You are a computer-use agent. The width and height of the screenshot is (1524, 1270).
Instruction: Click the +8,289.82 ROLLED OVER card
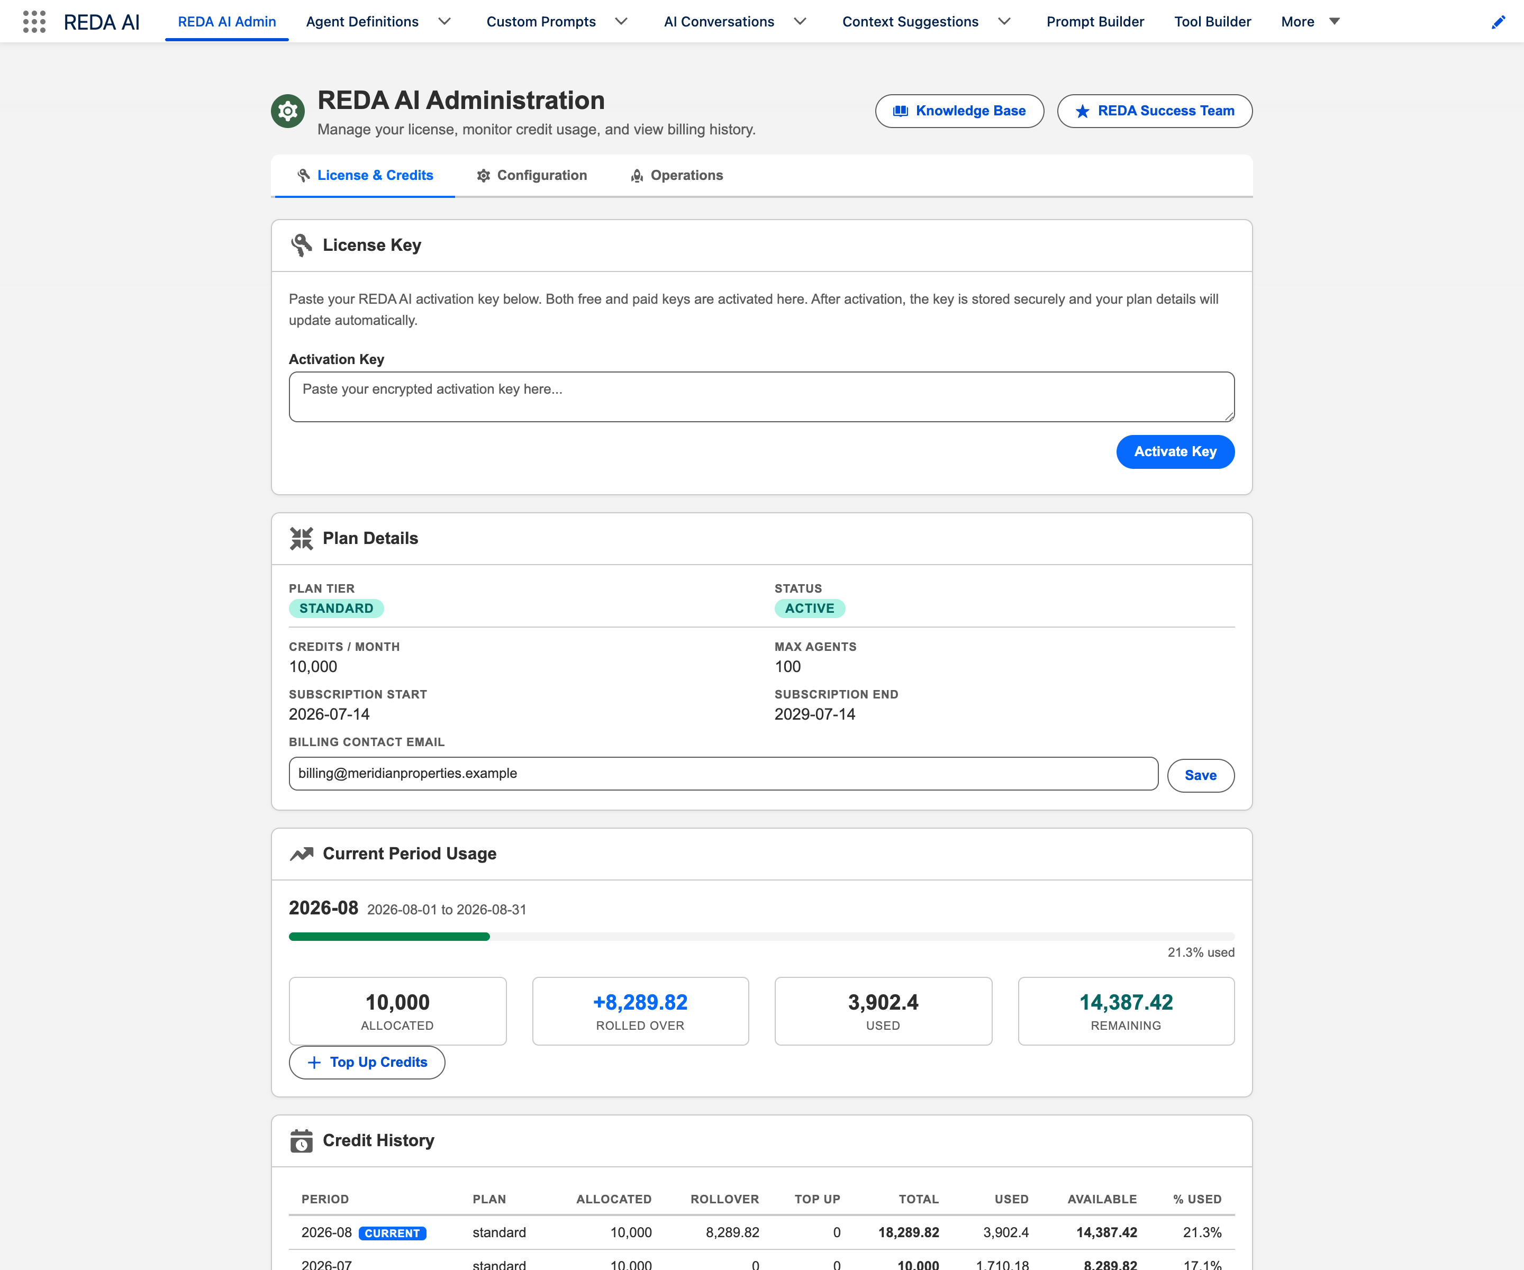pos(640,1011)
